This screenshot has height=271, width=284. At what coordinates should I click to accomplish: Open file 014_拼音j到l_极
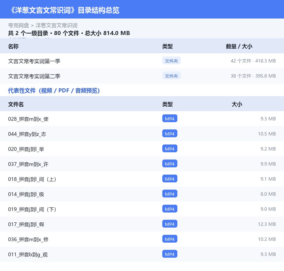click(142, 194)
